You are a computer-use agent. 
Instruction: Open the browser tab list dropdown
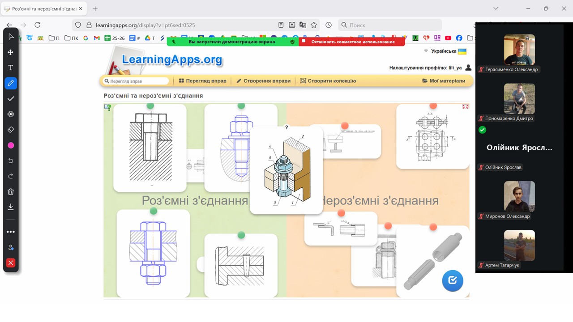point(496,8)
